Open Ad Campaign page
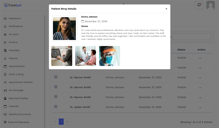The image size is (219, 128). click(16, 90)
